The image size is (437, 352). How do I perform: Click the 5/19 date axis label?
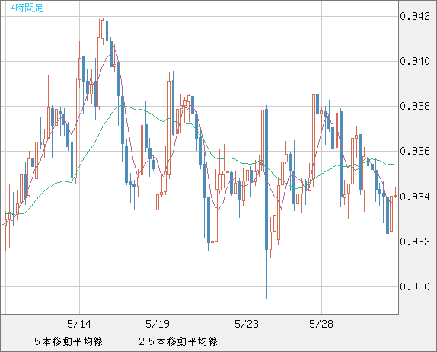tap(158, 324)
